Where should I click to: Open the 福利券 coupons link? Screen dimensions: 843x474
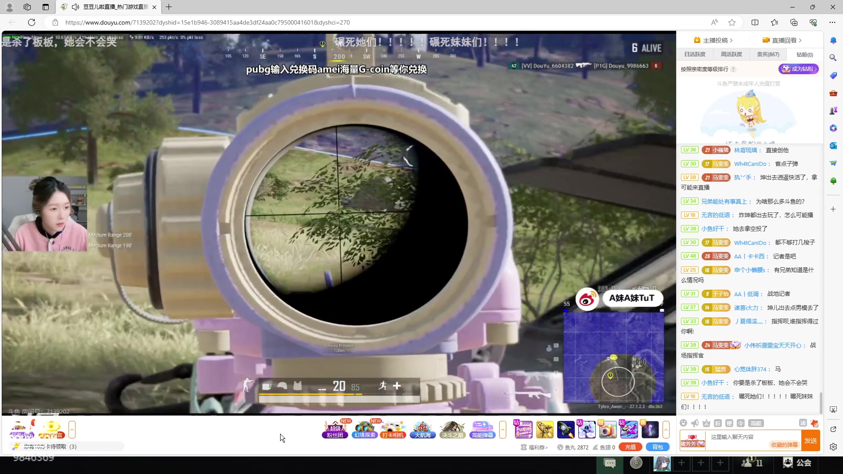(534, 447)
